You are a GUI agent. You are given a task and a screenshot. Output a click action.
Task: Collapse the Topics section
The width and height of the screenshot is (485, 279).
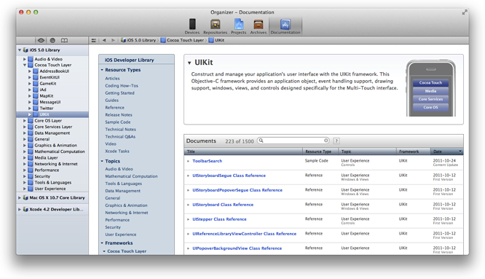(x=102, y=161)
